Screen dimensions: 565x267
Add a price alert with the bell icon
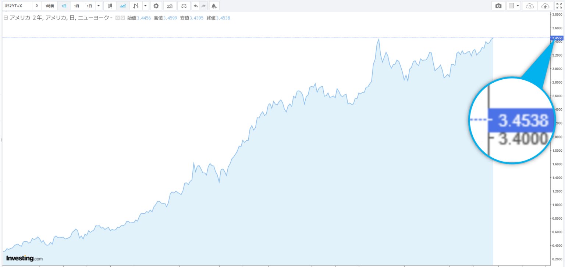click(x=214, y=6)
